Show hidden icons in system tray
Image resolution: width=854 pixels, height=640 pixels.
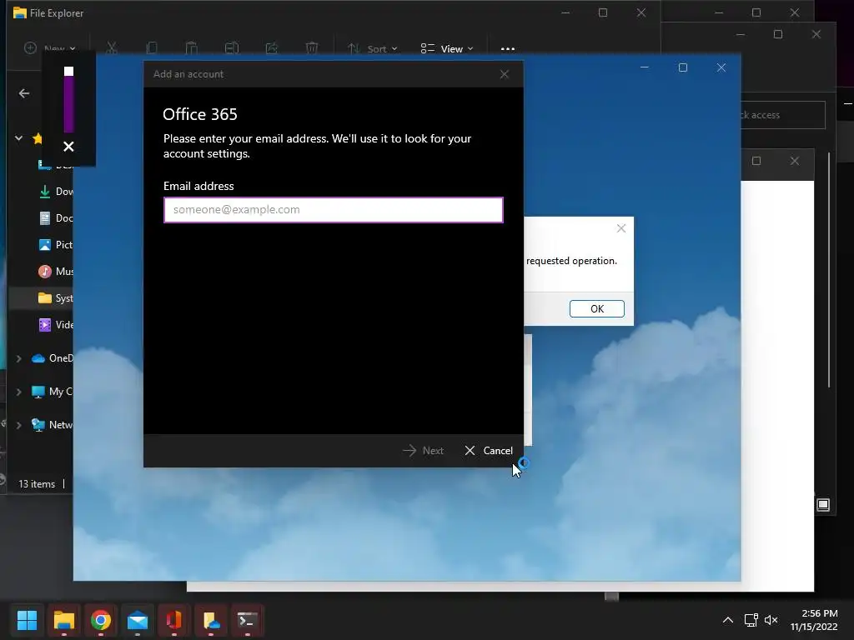click(x=727, y=620)
